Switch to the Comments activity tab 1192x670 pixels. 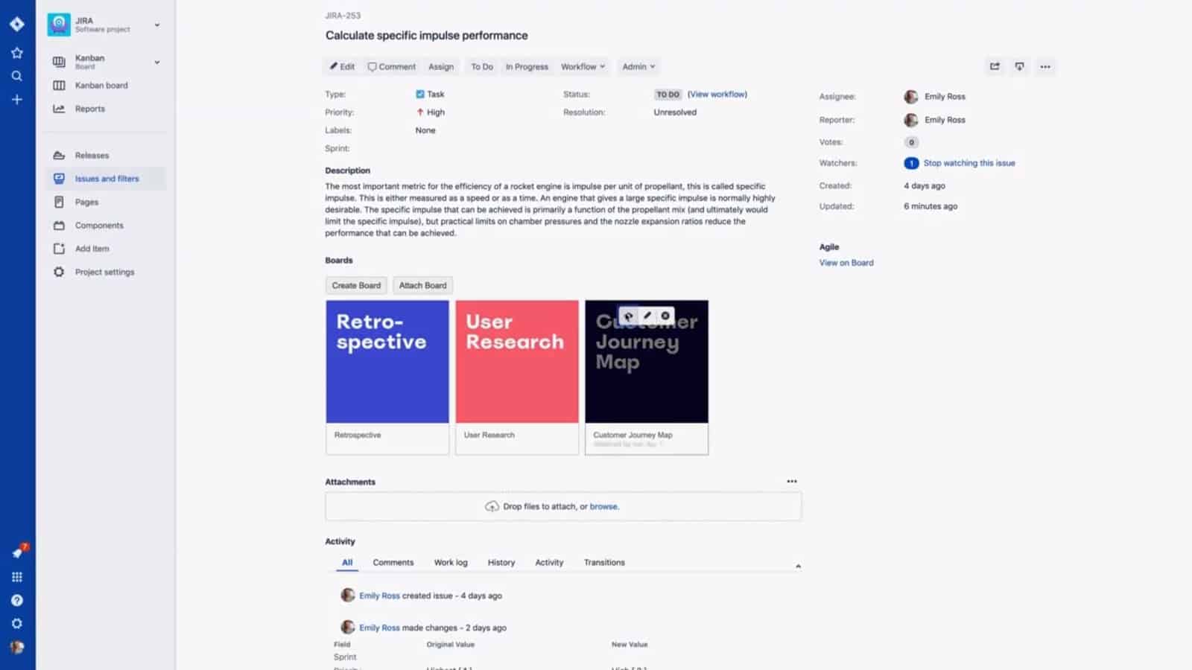tap(393, 562)
